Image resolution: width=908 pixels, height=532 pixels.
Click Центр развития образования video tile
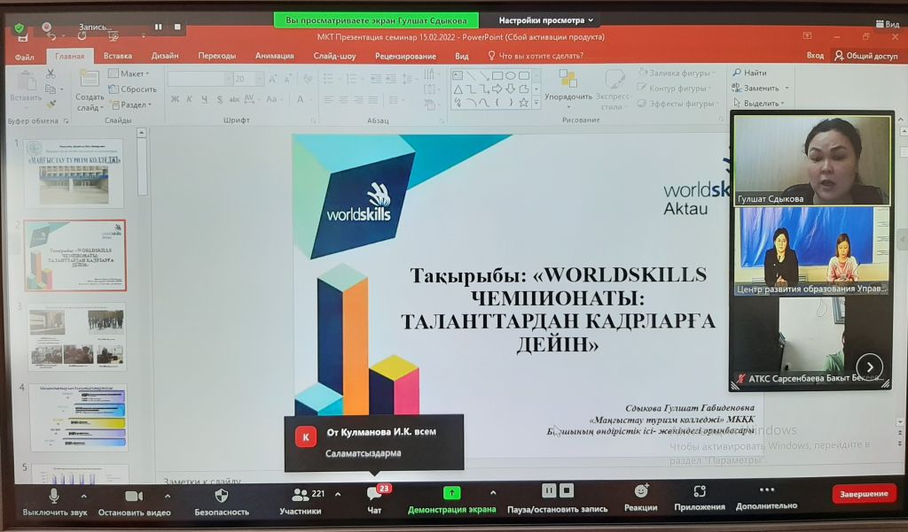pyautogui.click(x=812, y=251)
